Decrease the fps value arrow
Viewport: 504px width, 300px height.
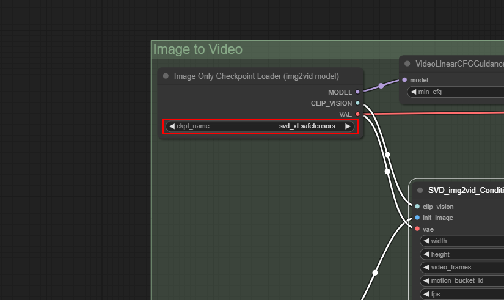click(x=426, y=294)
